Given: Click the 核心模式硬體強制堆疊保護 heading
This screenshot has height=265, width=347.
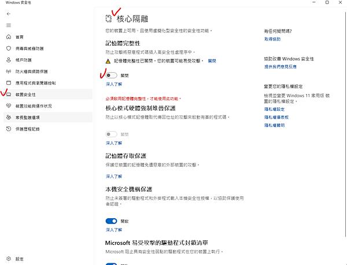Looking at the screenshot, I should coord(141,108).
